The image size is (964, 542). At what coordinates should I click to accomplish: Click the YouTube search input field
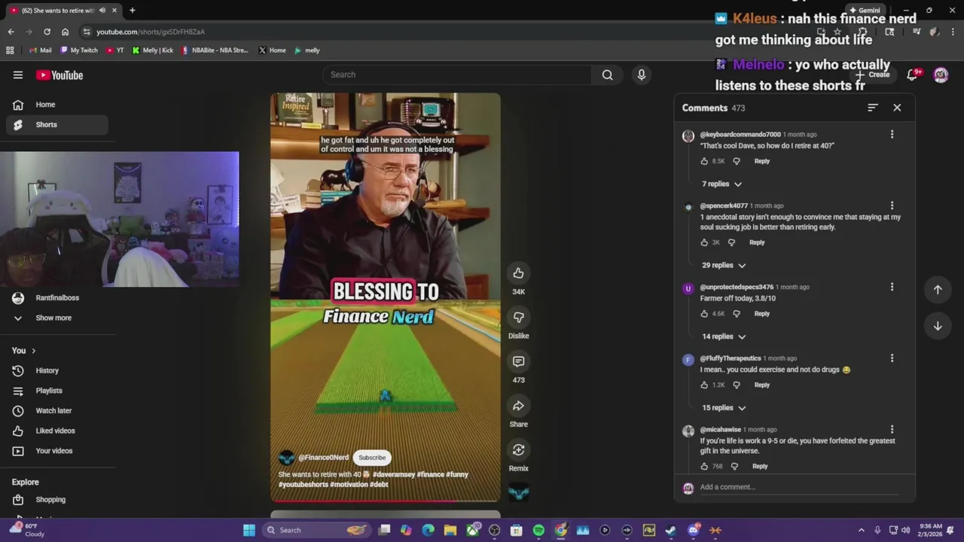coord(458,75)
